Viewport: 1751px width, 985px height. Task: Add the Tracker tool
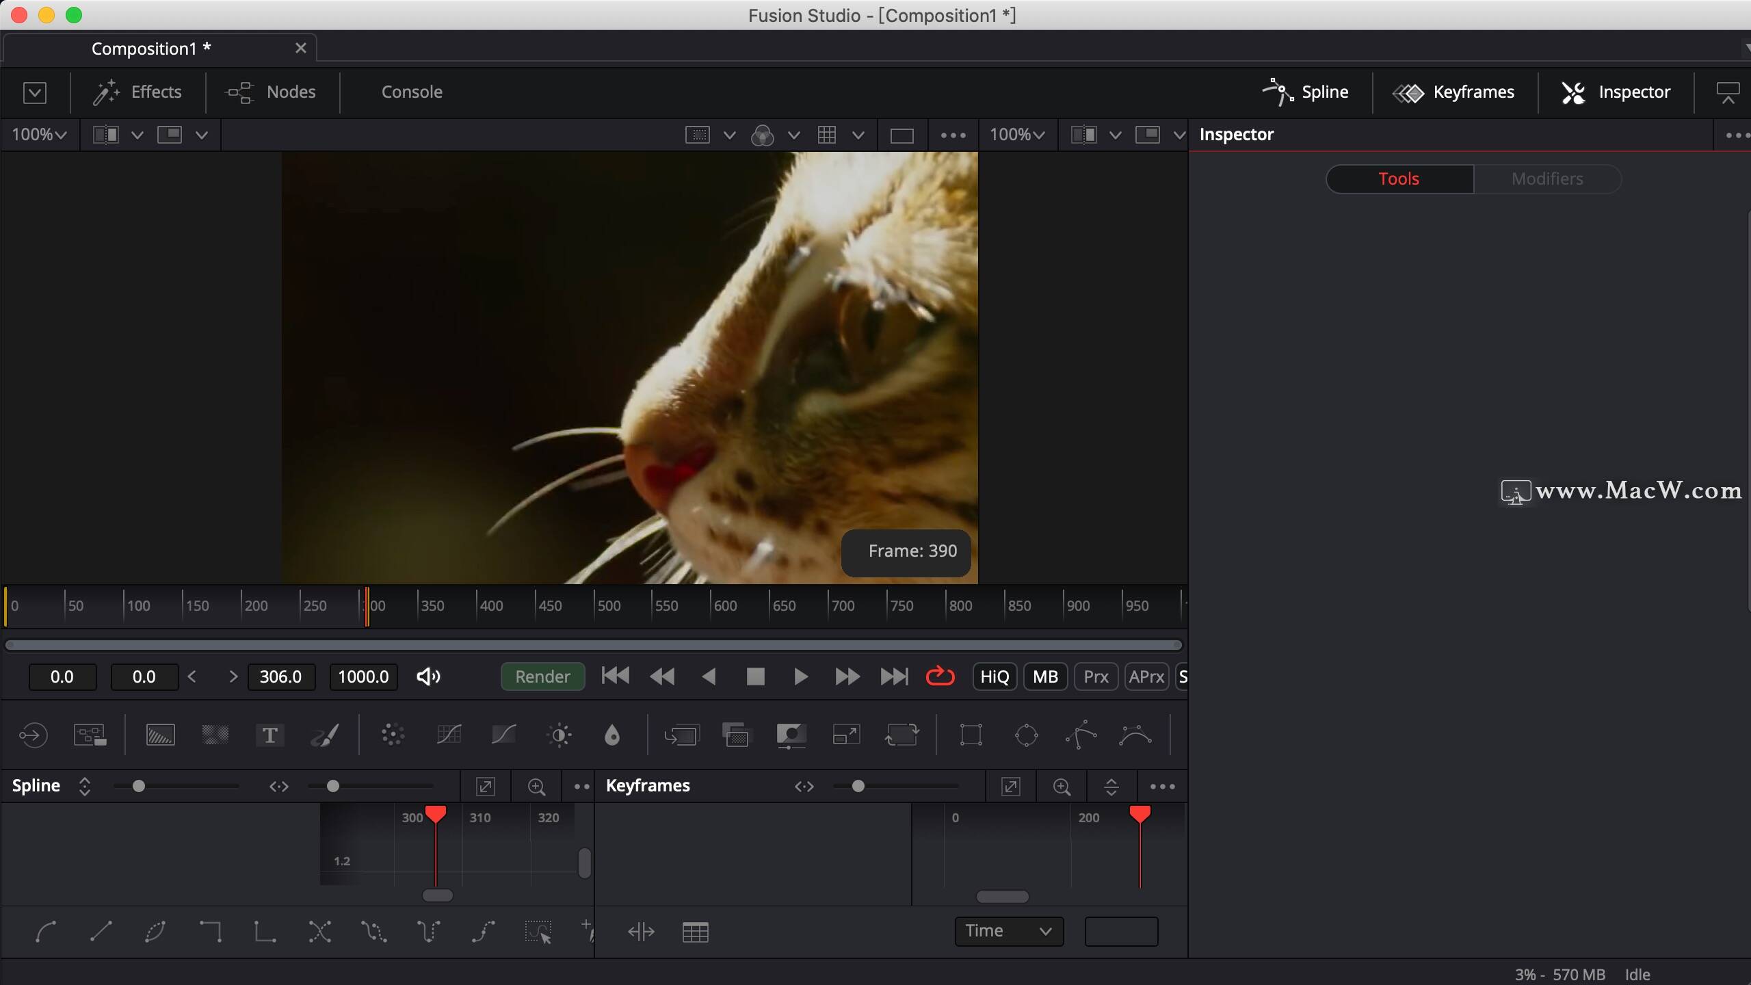coord(393,735)
